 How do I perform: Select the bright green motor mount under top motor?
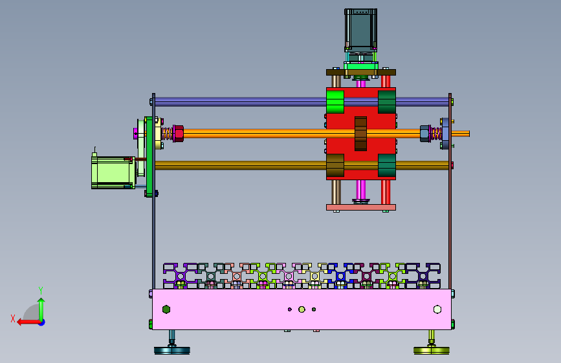tap(361, 66)
